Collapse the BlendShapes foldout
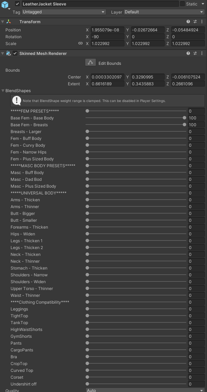207x392 pixels. pyautogui.click(x=3, y=91)
